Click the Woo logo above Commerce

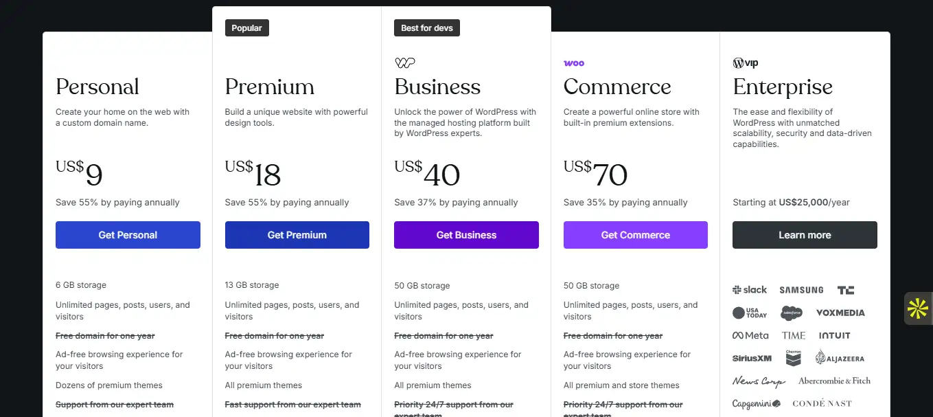pyautogui.click(x=574, y=63)
